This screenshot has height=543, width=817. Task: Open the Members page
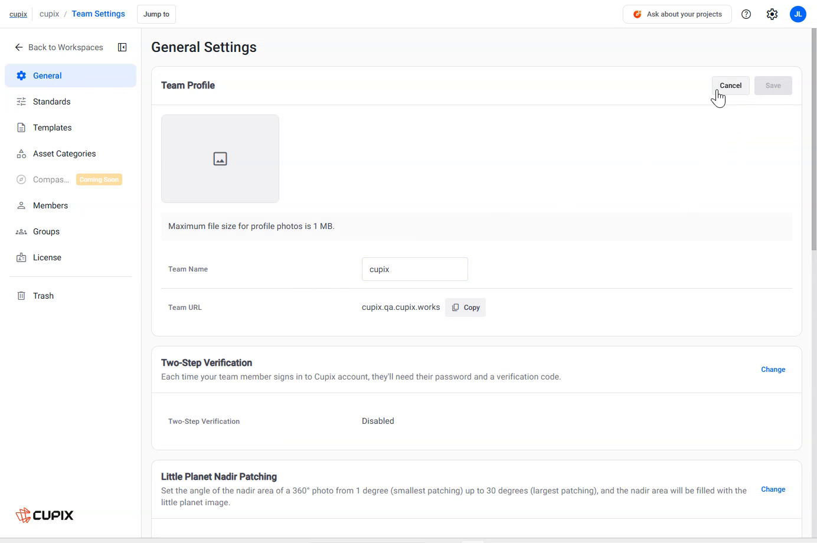(70, 205)
